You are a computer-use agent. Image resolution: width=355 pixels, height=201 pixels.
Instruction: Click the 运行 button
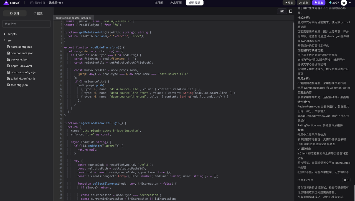282,11
